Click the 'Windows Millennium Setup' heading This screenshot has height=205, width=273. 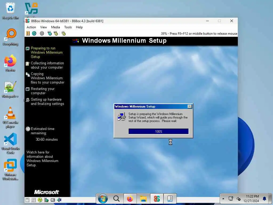(124, 41)
